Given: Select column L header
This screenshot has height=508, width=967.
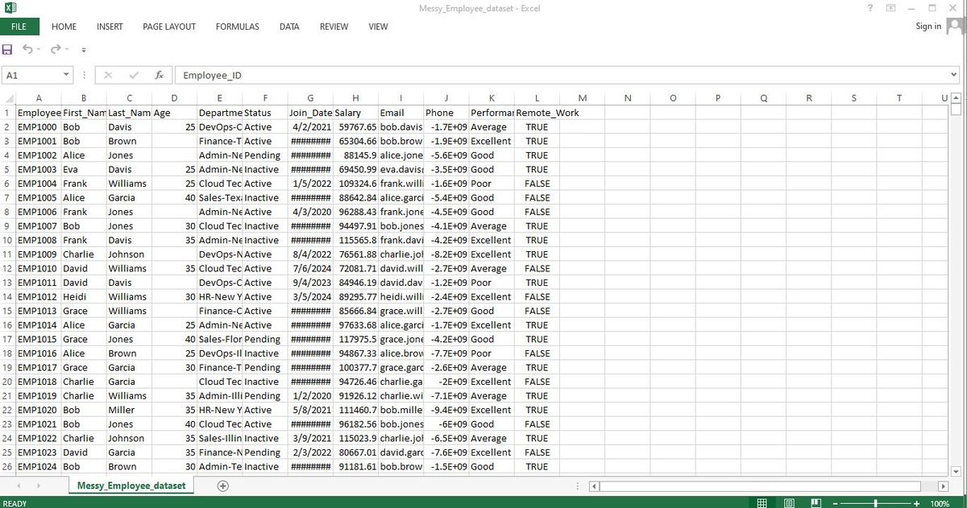Looking at the screenshot, I should pos(537,98).
